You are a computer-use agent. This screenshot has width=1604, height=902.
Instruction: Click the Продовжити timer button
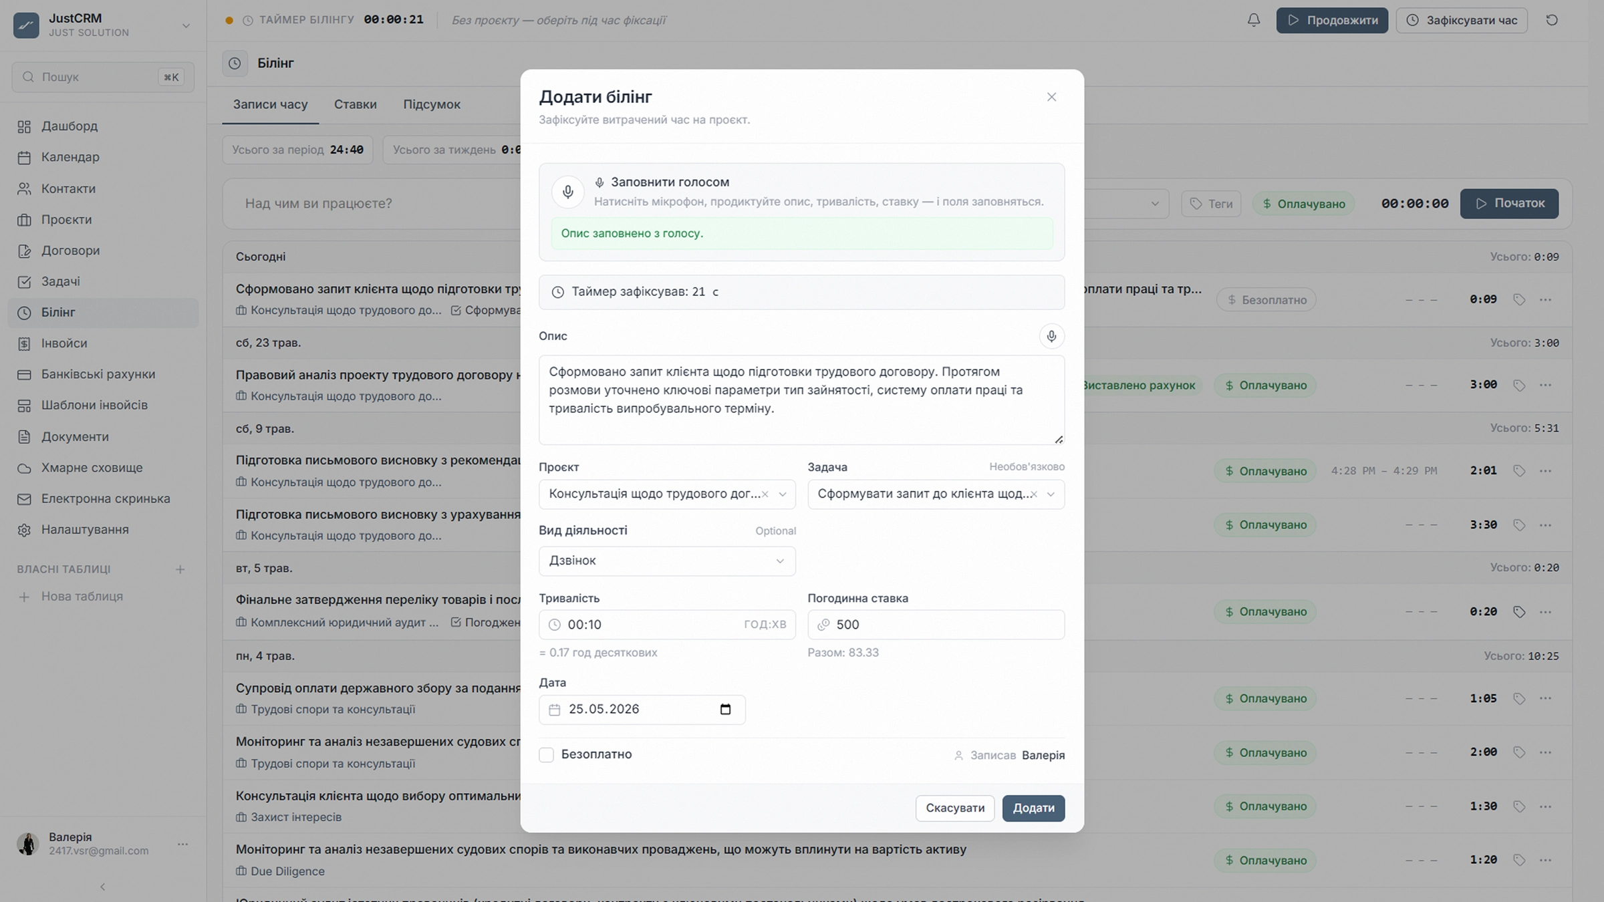[1332, 20]
